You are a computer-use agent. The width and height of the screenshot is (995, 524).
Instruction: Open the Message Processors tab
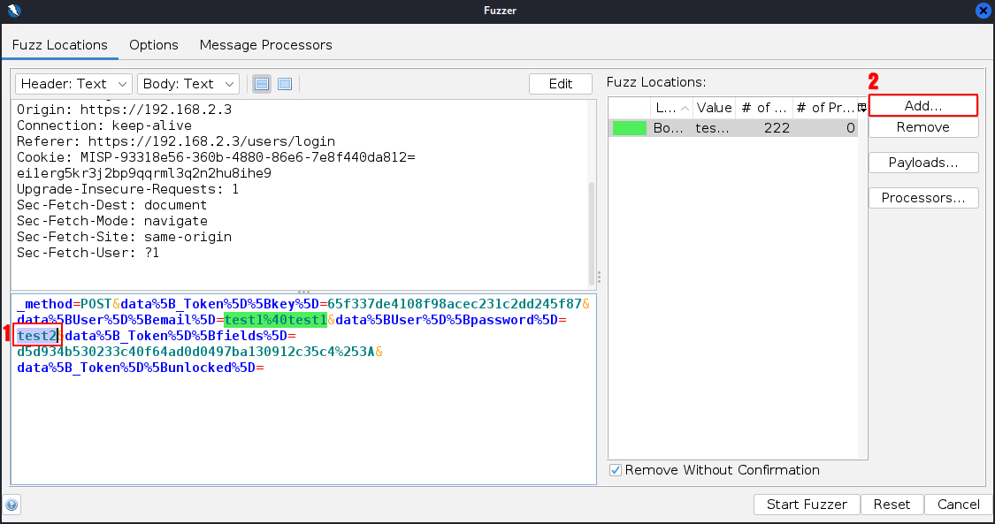(x=265, y=45)
